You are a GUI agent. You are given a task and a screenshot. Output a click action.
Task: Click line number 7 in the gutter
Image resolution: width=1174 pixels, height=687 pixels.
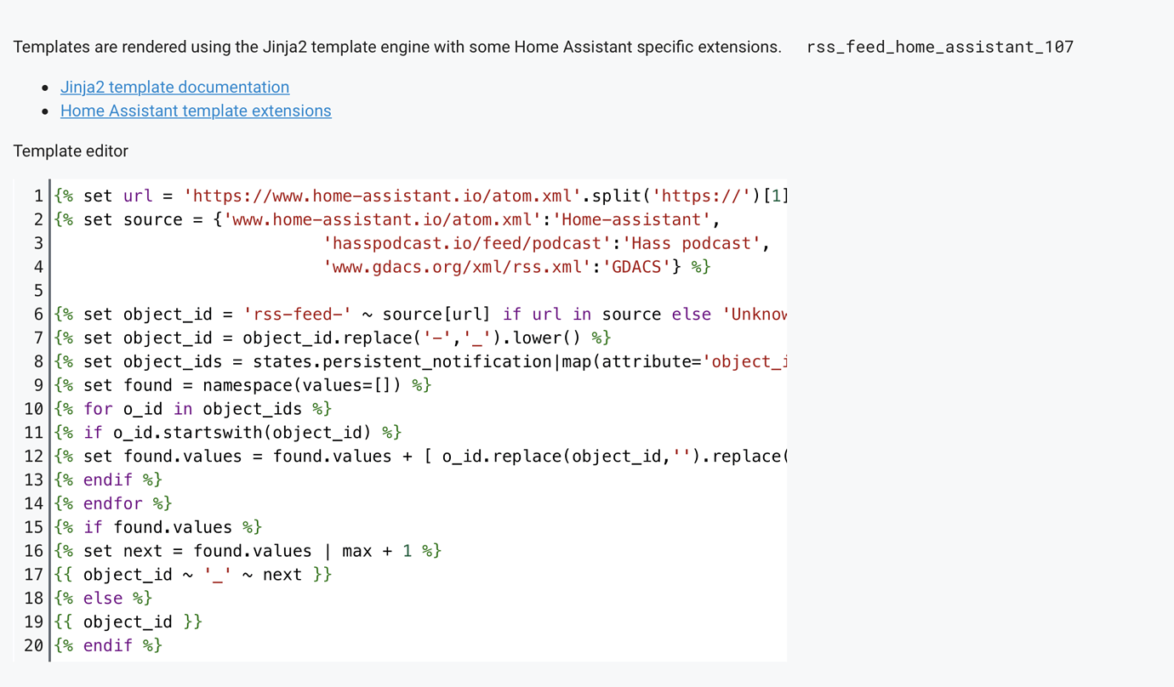(37, 338)
